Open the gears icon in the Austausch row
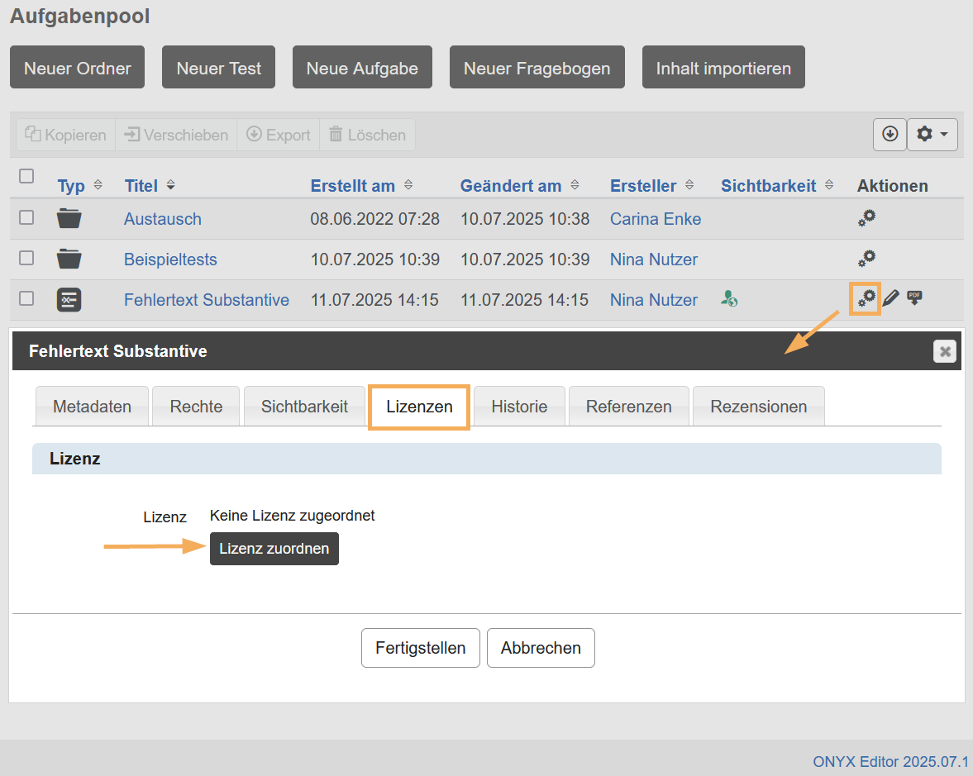 (866, 218)
